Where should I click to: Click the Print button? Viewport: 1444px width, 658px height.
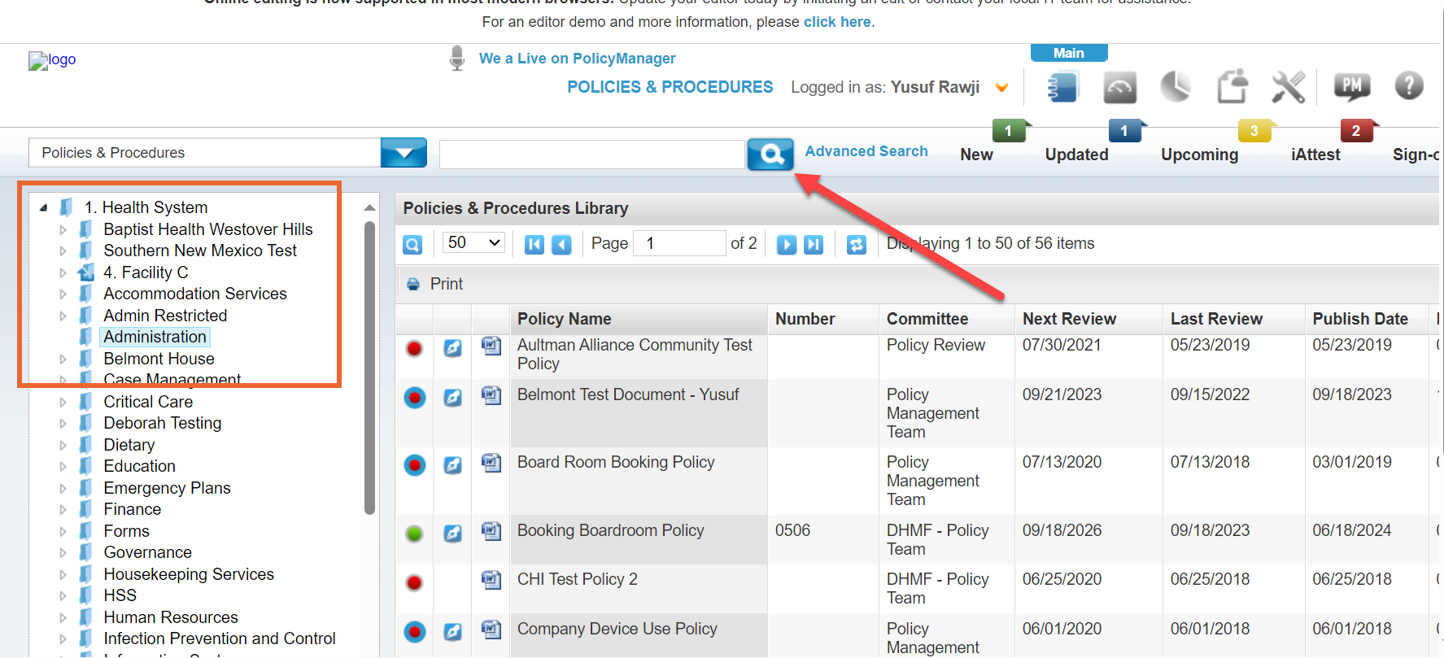click(435, 284)
